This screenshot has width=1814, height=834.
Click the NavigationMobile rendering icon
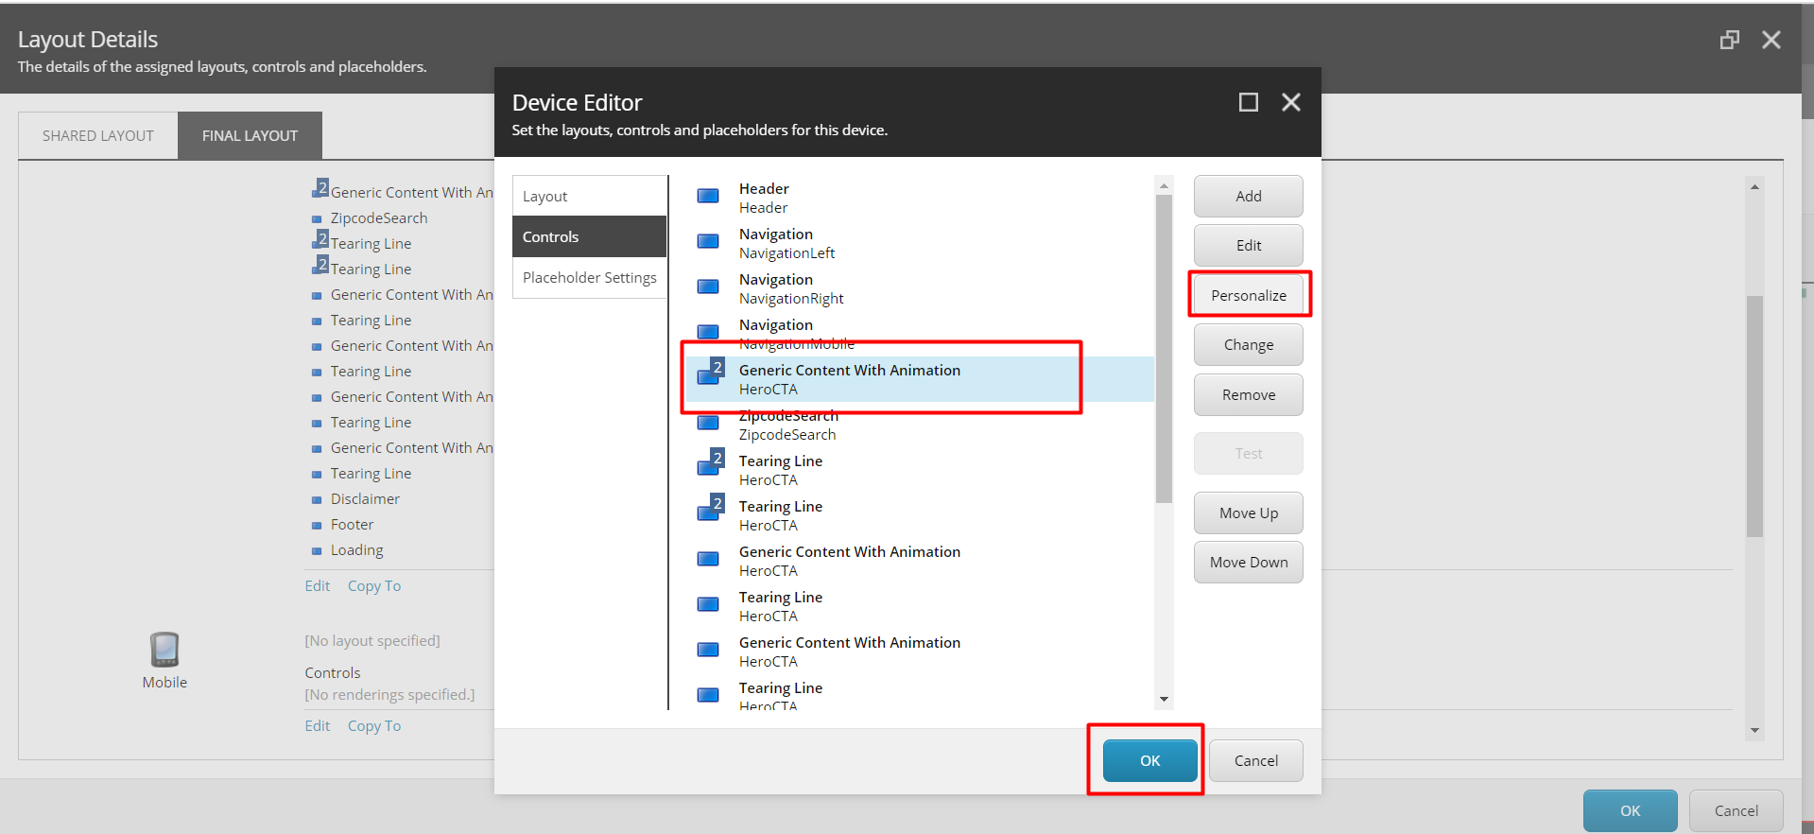coord(708,332)
